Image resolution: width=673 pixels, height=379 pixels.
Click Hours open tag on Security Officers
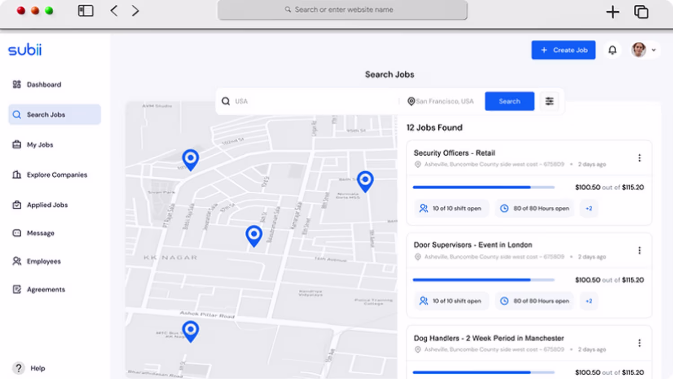(535, 209)
